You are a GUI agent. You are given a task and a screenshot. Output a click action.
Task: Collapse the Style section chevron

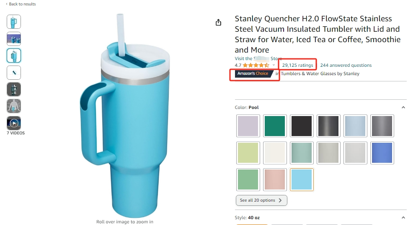click(403, 217)
